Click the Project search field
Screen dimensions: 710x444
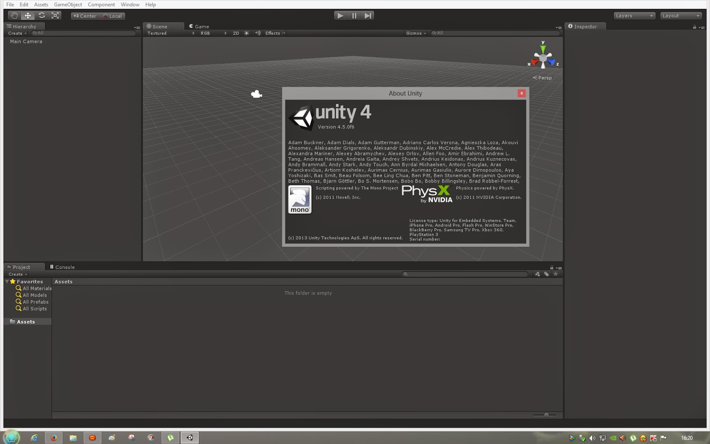click(x=465, y=274)
